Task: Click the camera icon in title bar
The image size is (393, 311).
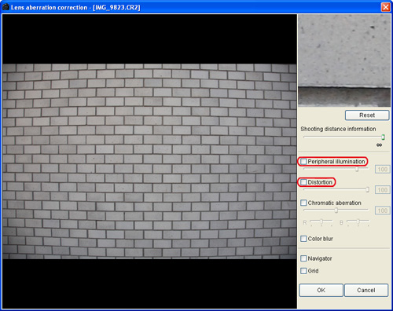Action: coord(6,7)
